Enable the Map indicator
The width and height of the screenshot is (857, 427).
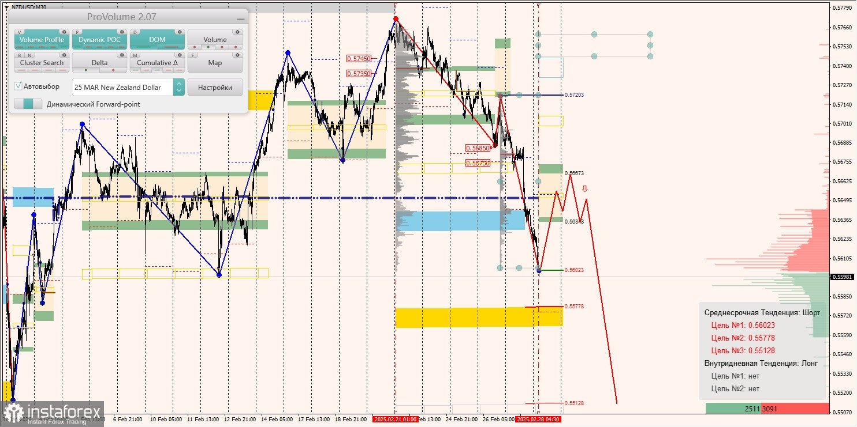point(215,63)
